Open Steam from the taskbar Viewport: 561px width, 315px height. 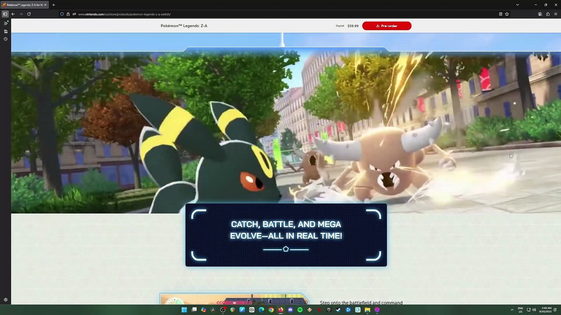click(338, 310)
